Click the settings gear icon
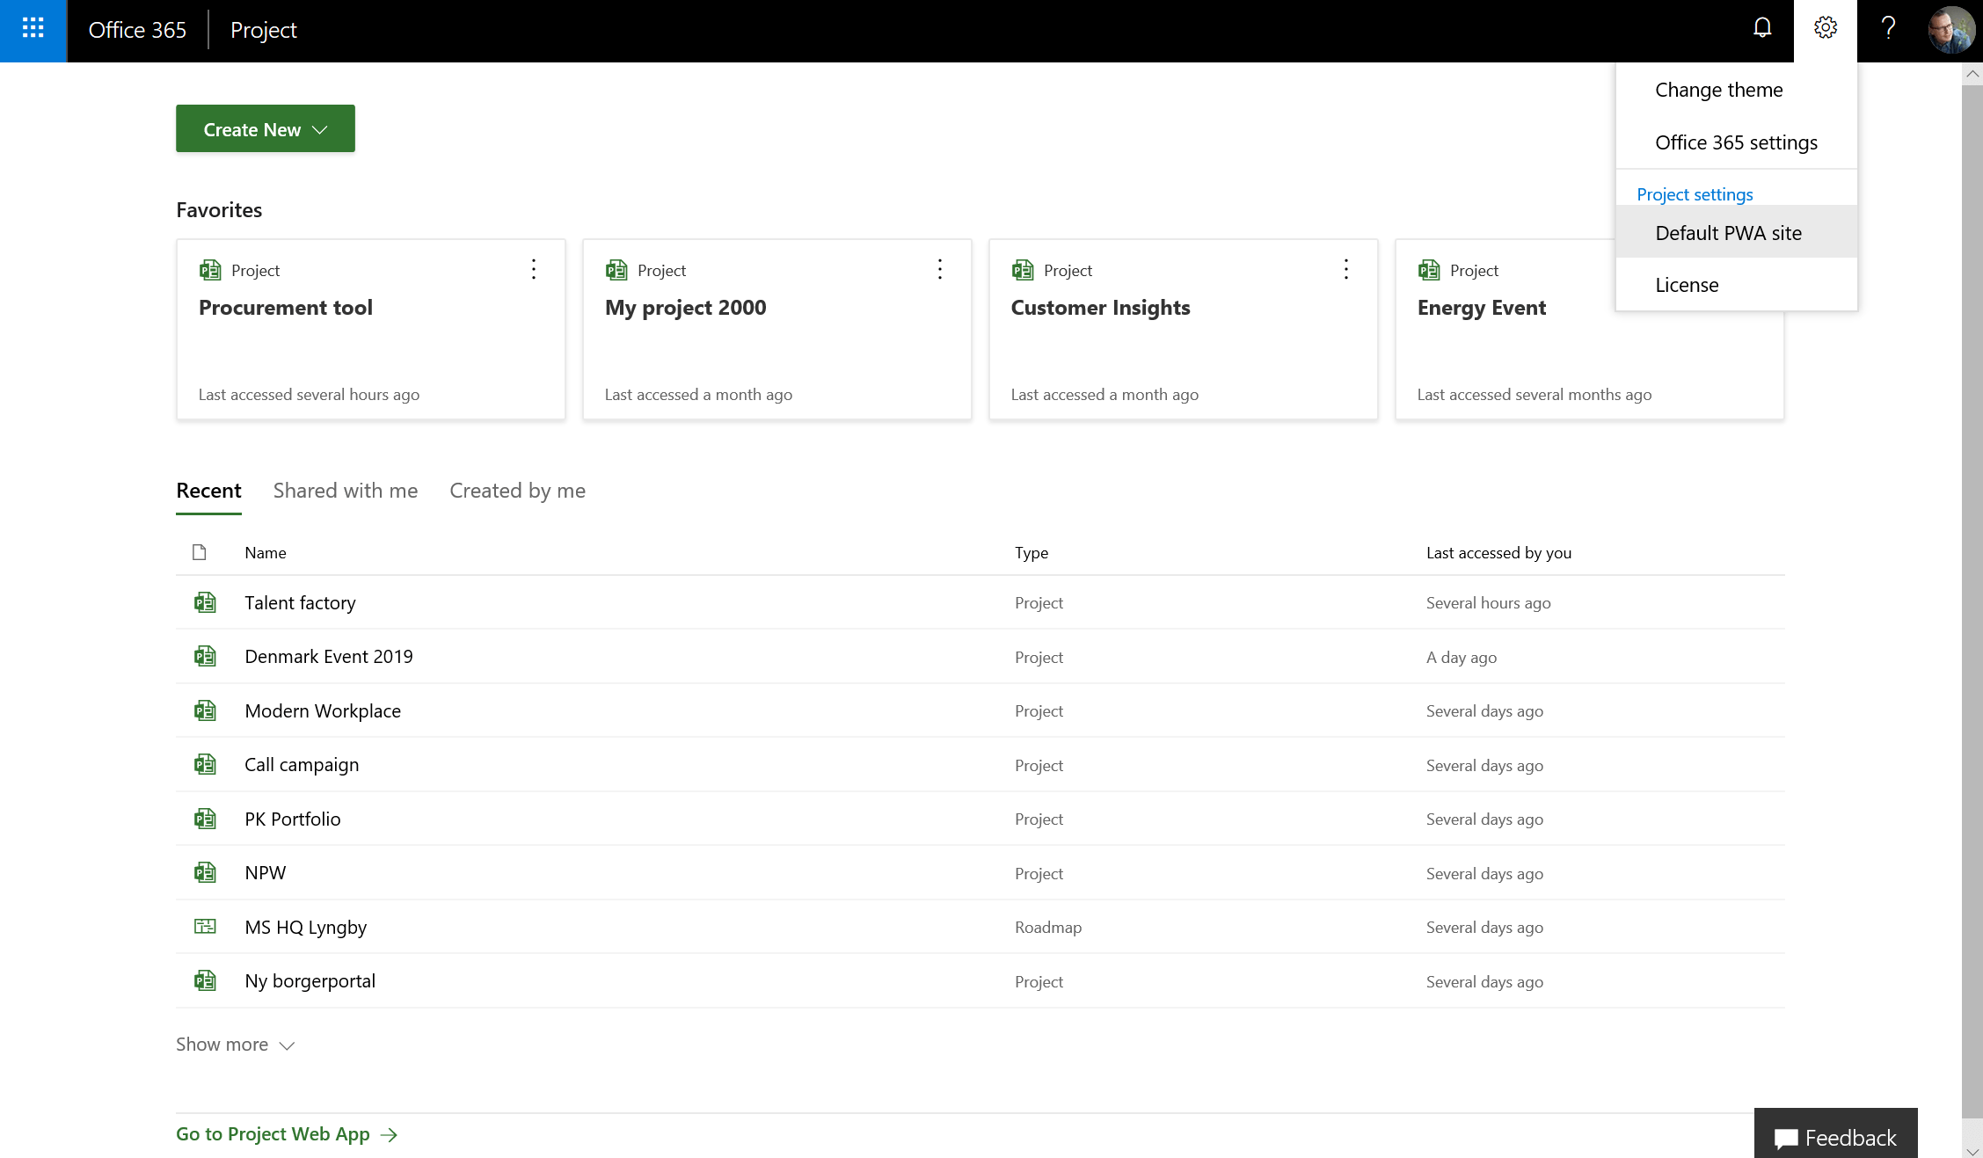Viewport: 1983px width, 1158px height. click(x=1825, y=28)
